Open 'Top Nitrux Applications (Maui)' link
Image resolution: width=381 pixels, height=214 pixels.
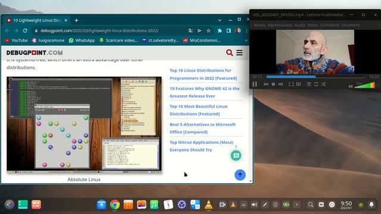(201, 146)
